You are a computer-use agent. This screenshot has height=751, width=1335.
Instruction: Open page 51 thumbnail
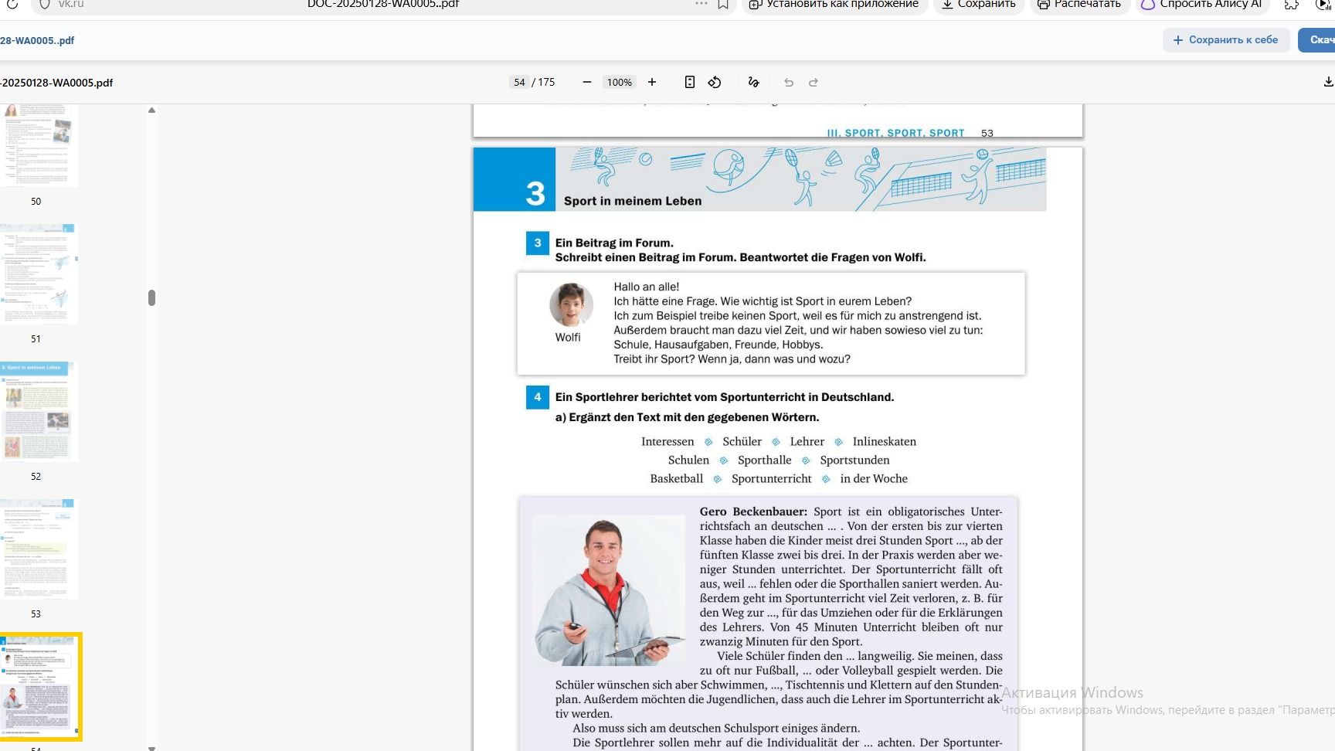click(x=37, y=274)
